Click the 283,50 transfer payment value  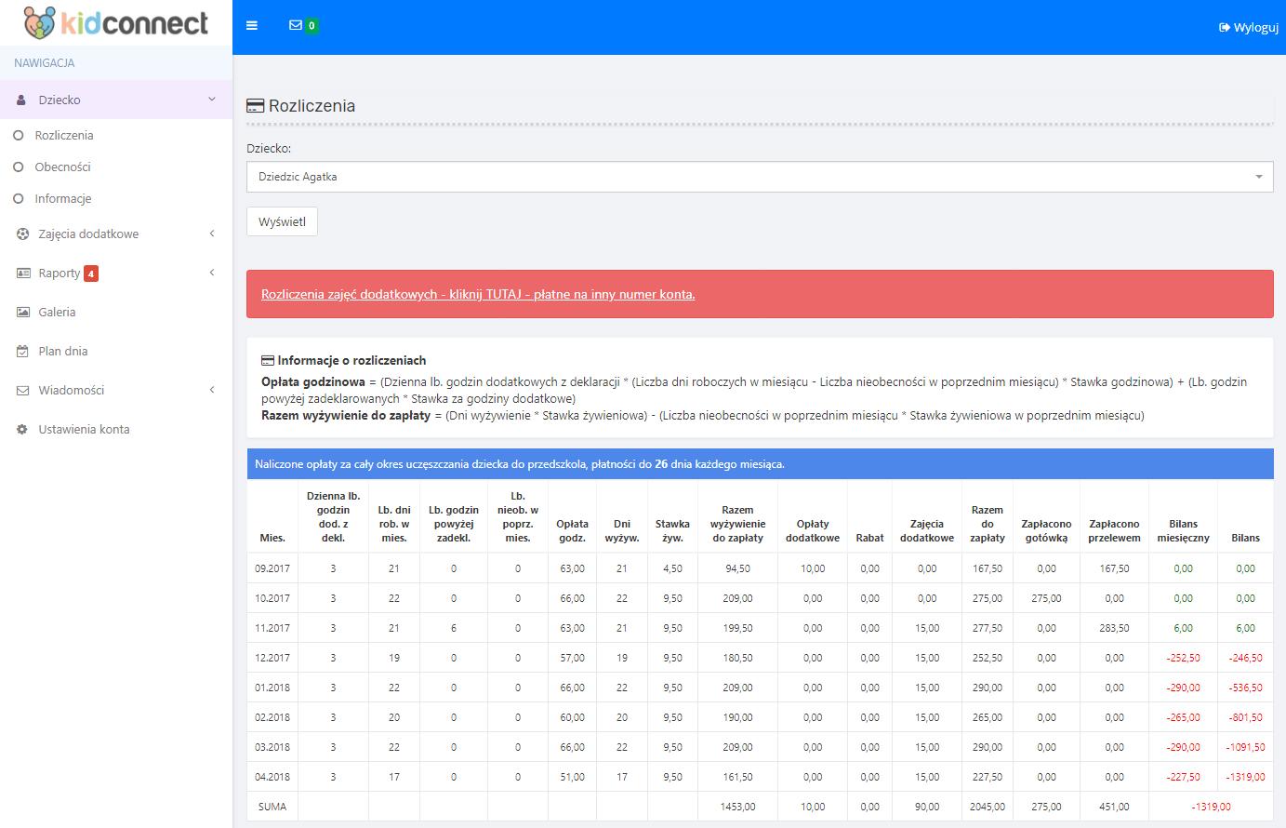(x=1115, y=628)
